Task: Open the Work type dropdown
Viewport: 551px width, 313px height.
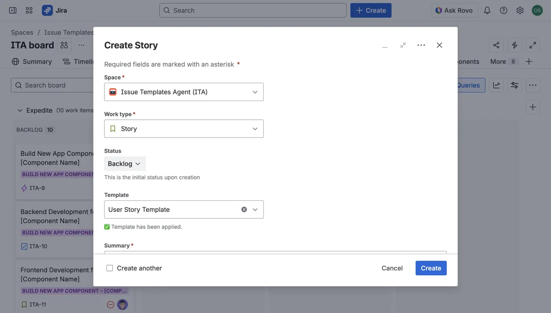Action: 184,129
